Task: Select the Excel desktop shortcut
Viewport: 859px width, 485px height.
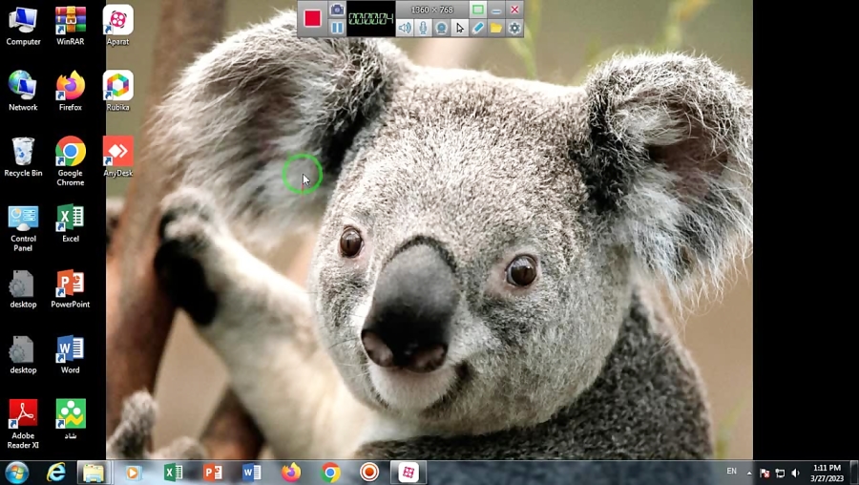Action: coord(70,223)
